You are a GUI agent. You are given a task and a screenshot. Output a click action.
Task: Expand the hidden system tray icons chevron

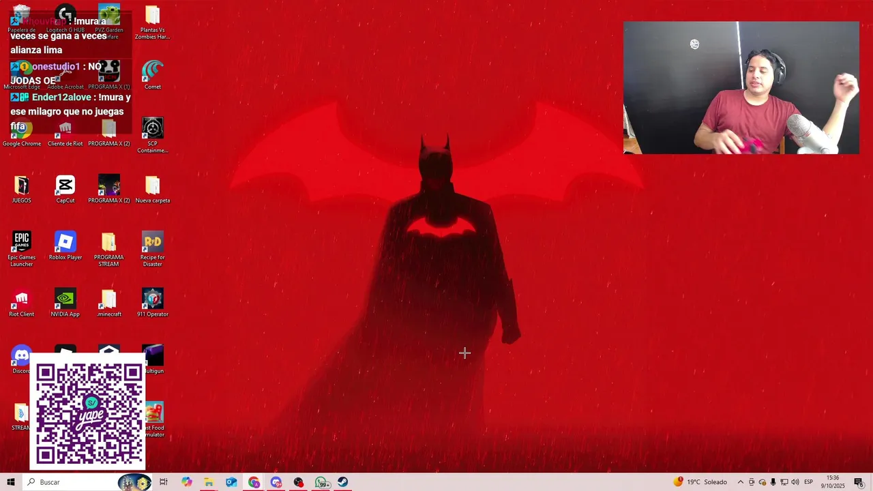point(741,482)
